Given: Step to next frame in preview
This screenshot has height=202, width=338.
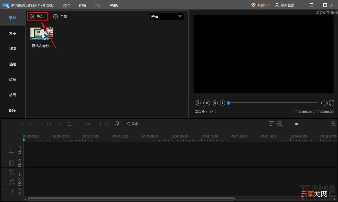Looking at the screenshot, I should pos(215,103).
